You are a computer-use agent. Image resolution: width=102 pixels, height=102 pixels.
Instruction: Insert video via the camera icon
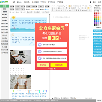pyautogui.click(x=83, y=10)
